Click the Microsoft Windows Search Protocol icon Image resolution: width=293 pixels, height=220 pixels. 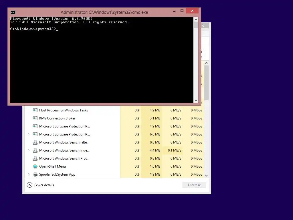pos(35,158)
